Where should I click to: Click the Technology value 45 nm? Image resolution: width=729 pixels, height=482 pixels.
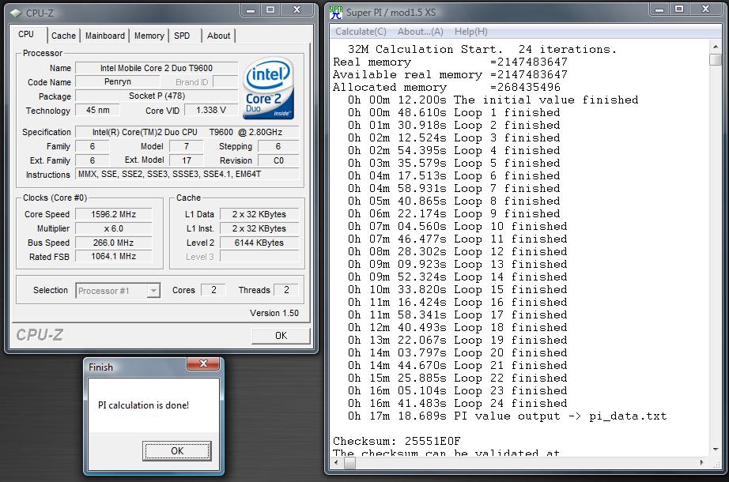[97, 110]
